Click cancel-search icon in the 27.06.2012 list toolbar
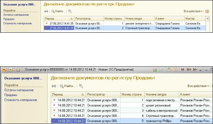The image size is (213, 124). click(70, 11)
